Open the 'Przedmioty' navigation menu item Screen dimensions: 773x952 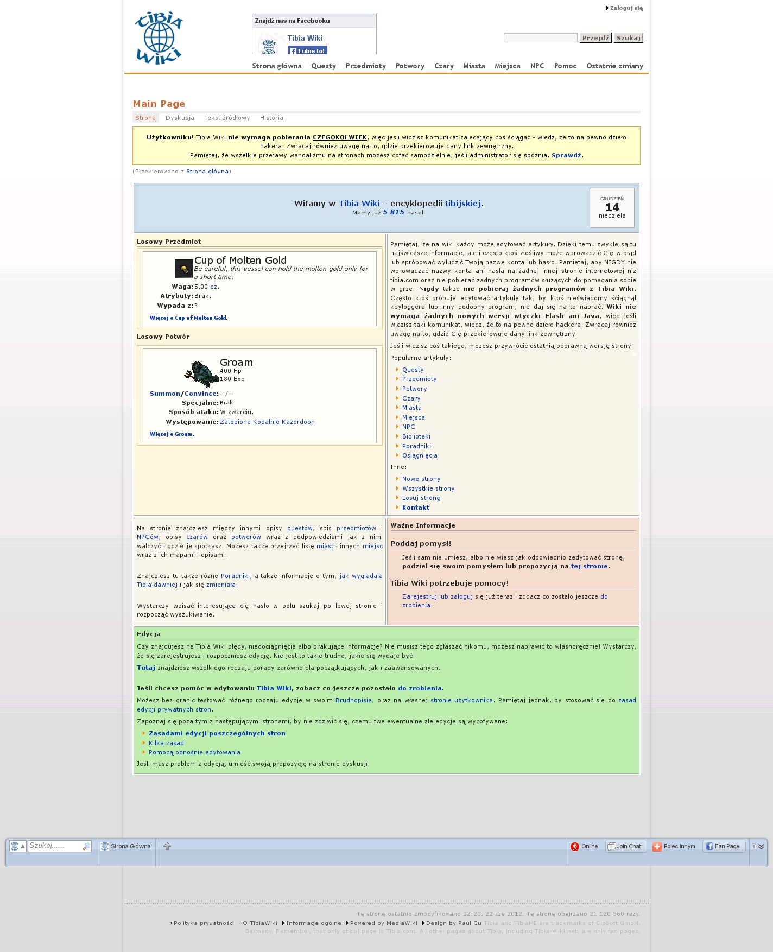point(366,66)
